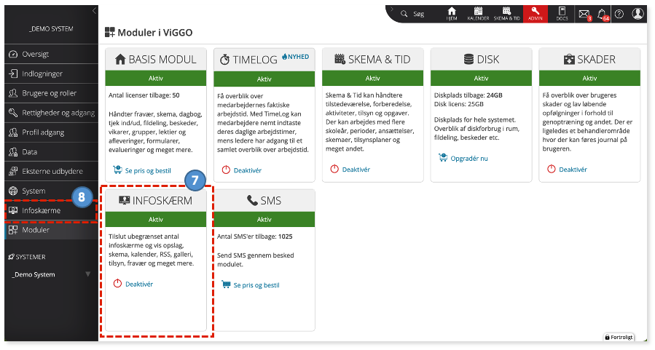Viewport: 655px width, 350px height.
Task: Open the Hjem home icon
Action: [x=452, y=14]
